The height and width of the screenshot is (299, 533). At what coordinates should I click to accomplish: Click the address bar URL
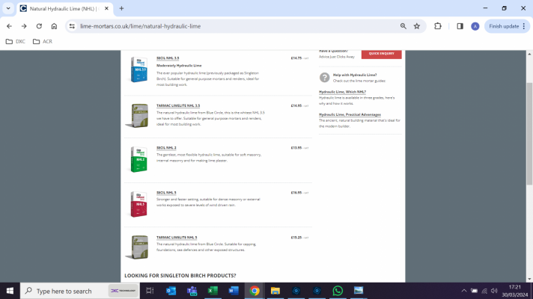click(141, 26)
